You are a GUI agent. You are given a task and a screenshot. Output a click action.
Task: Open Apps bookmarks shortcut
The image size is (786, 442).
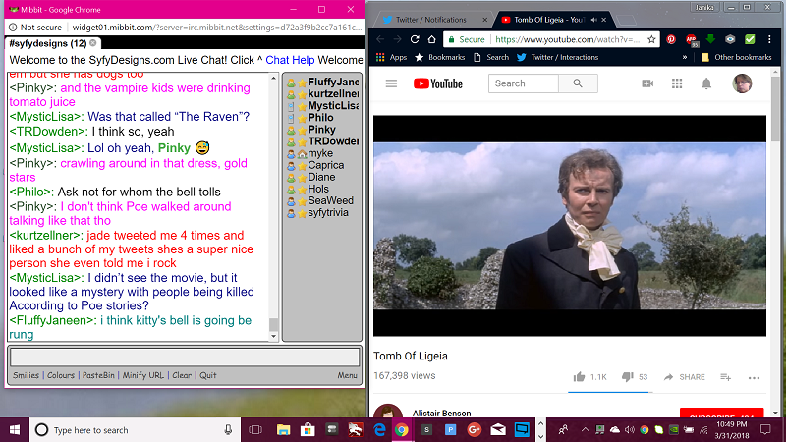pos(391,57)
